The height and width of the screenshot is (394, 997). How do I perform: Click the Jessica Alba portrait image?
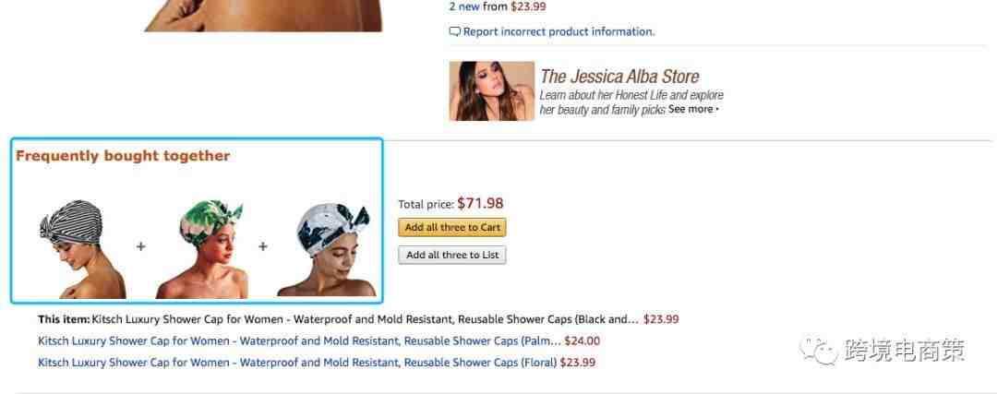[x=491, y=90]
